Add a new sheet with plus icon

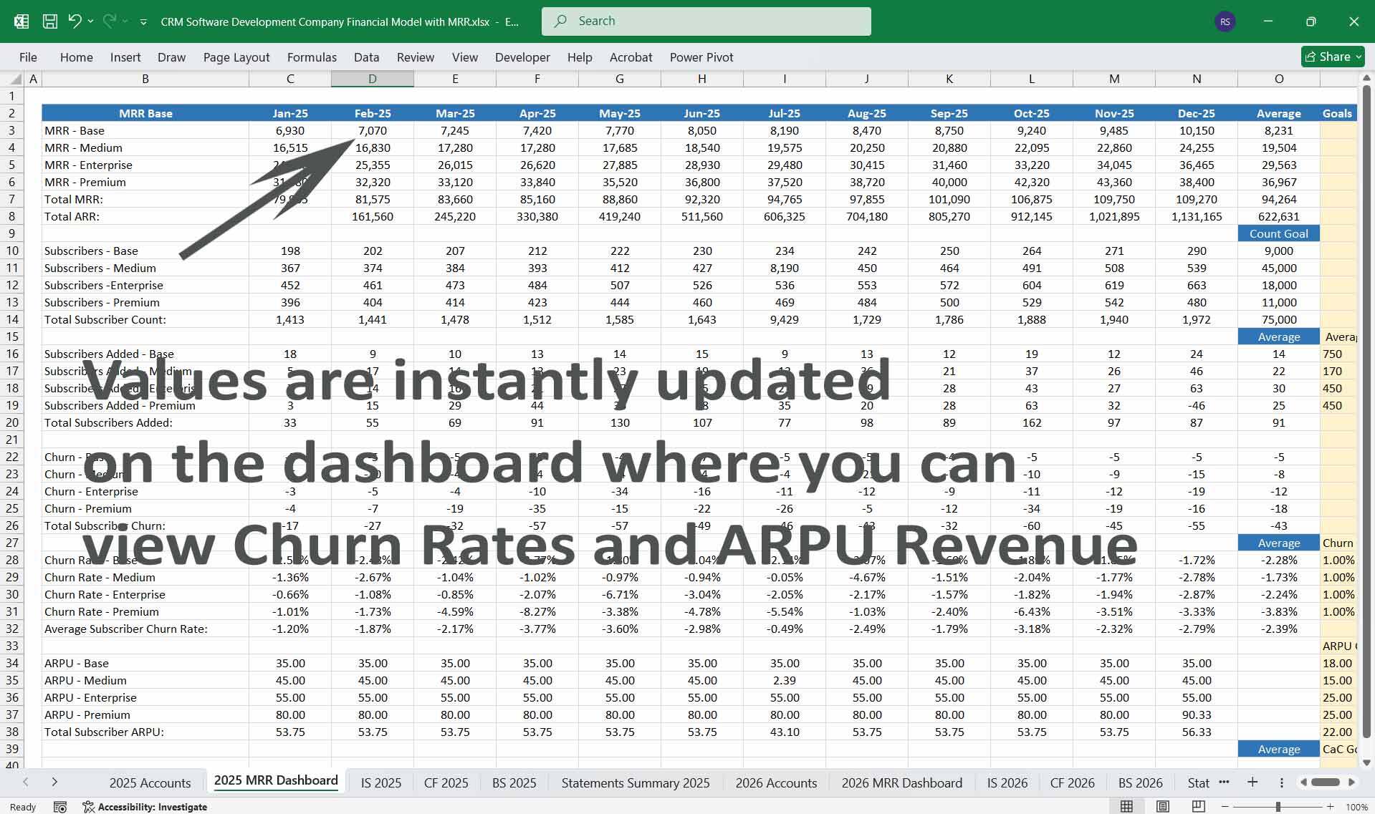(1252, 782)
